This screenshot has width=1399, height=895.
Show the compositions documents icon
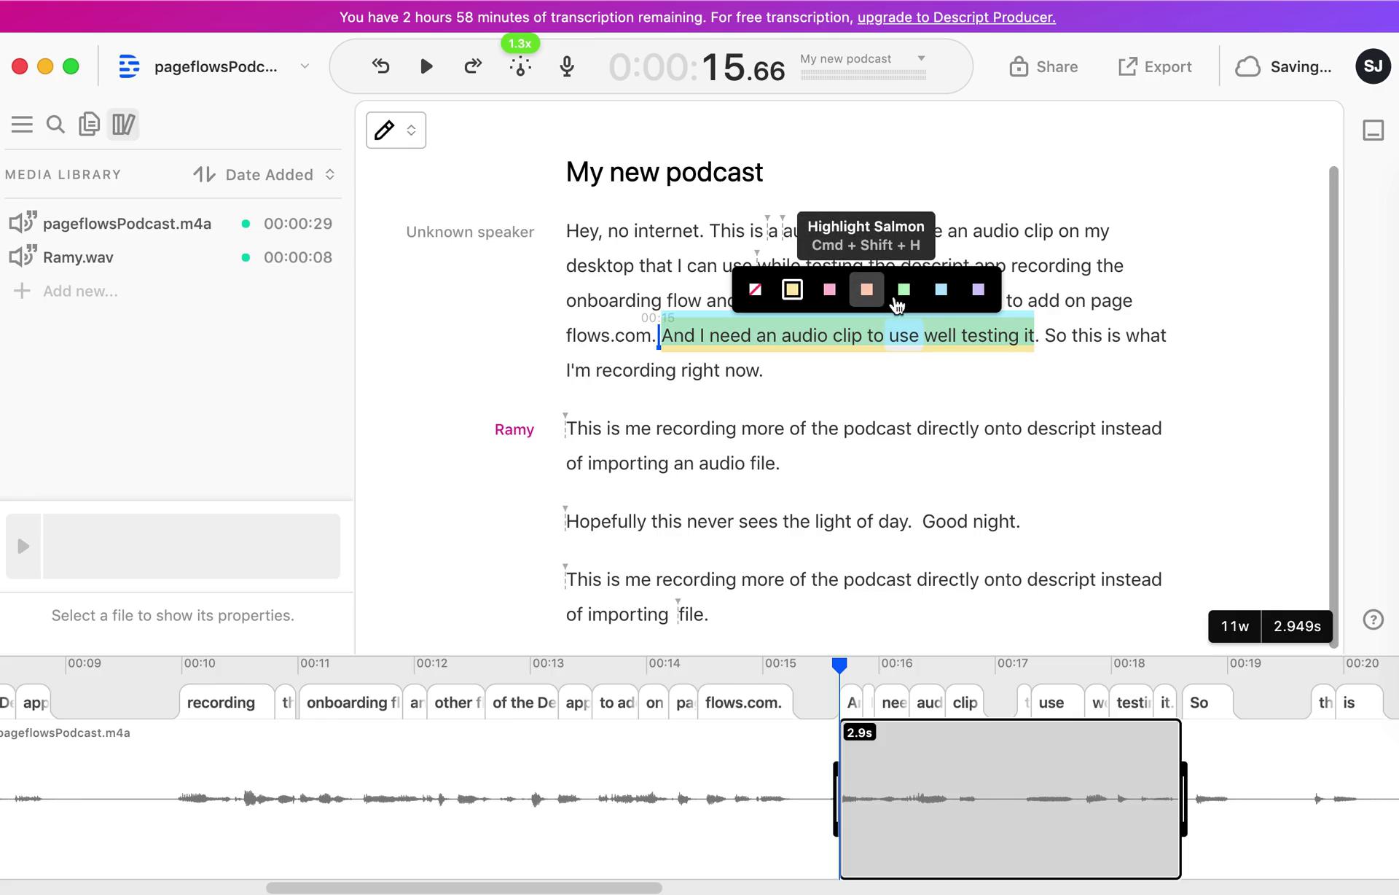point(89,125)
